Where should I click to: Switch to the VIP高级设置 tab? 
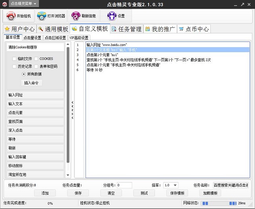coord(79,38)
